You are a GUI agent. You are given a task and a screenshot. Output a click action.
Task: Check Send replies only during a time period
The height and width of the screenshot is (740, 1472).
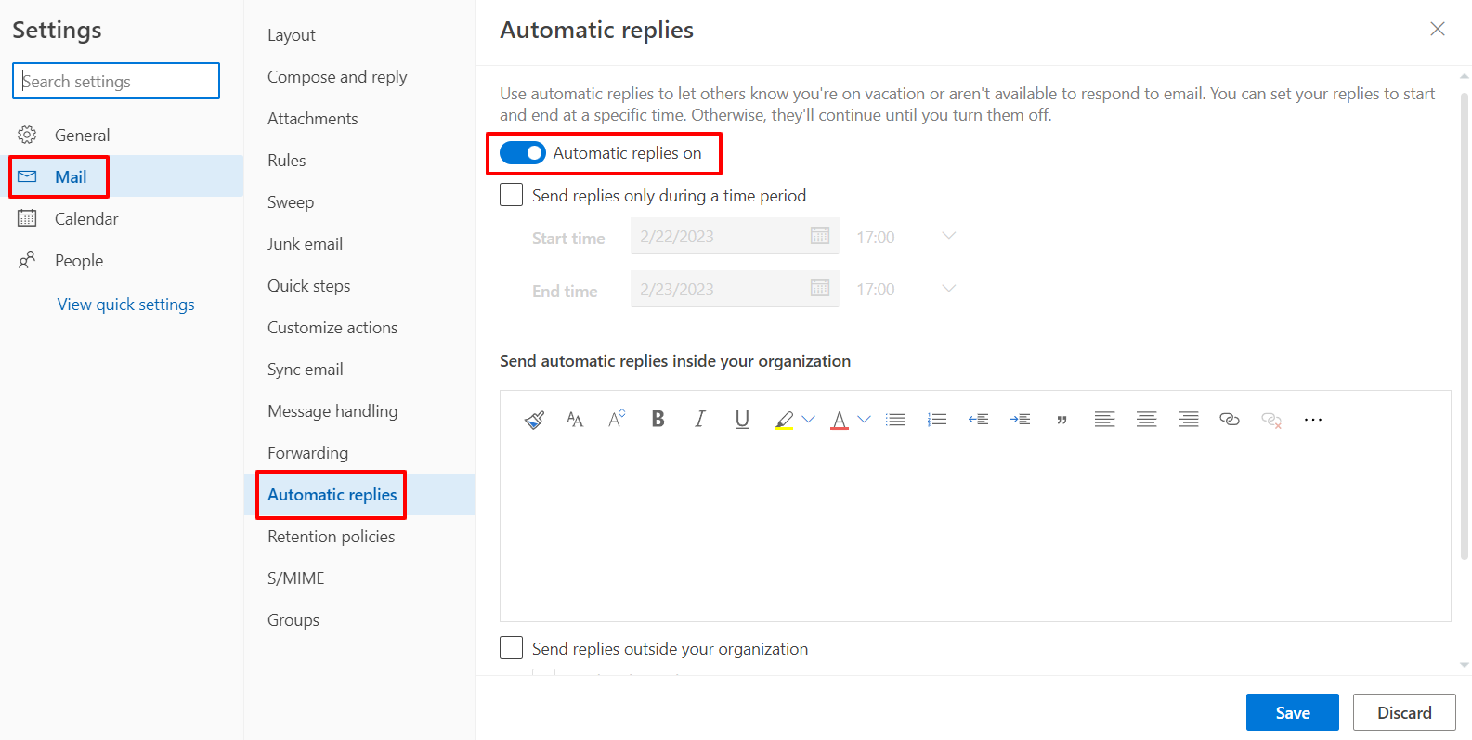click(512, 195)
